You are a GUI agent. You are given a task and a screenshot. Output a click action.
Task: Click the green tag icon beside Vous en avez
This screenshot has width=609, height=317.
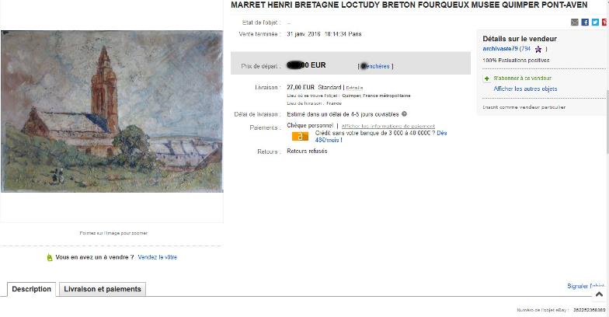point(50,257)
